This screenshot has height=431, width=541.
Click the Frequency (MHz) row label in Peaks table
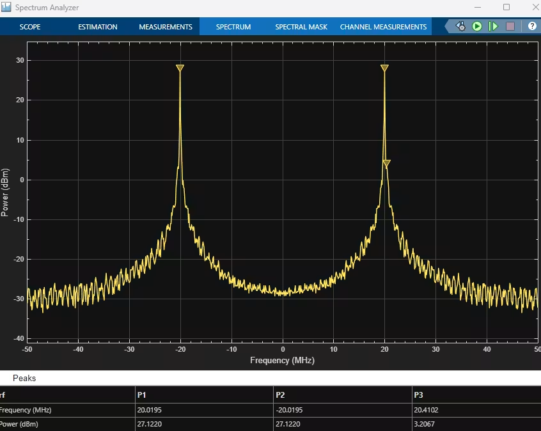click(26, 410)
